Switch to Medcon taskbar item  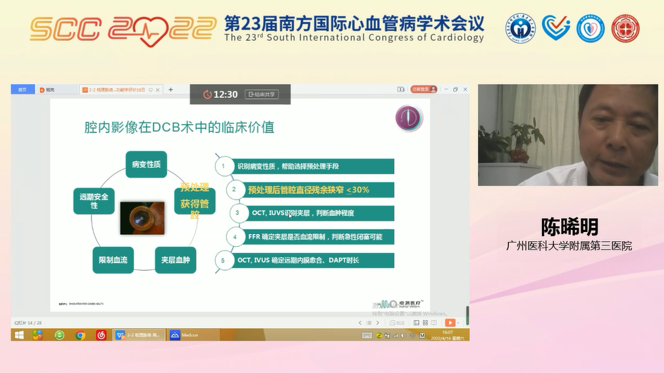pos(193,336)
